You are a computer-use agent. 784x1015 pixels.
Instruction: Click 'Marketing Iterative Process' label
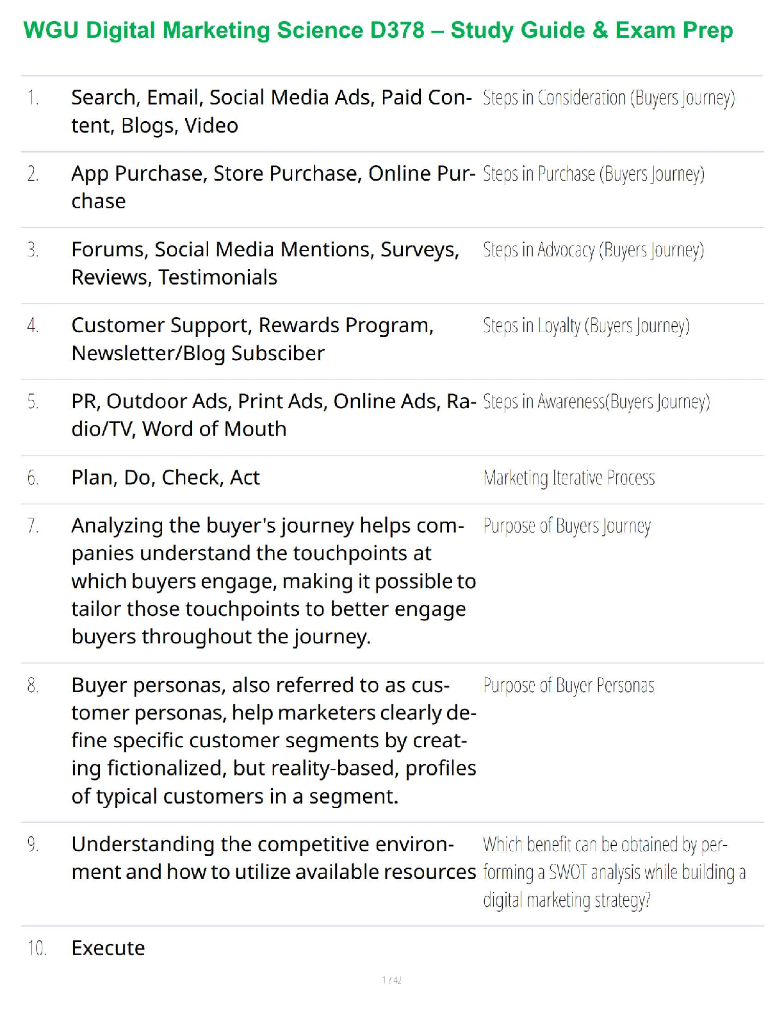[x=569, y=478]
